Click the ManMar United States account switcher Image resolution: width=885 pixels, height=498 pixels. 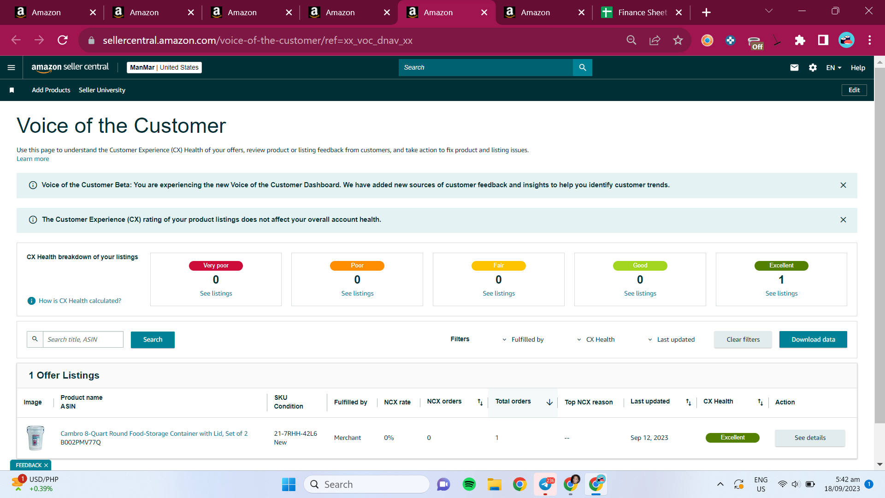(x=164, y=68)
